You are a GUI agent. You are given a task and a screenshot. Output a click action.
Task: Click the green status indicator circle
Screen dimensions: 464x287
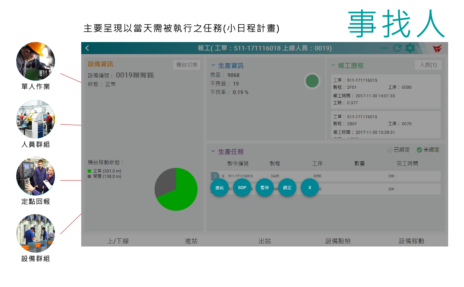coord(312,81)
